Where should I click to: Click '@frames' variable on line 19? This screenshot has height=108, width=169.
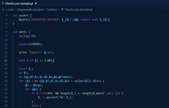coord(64,77)
